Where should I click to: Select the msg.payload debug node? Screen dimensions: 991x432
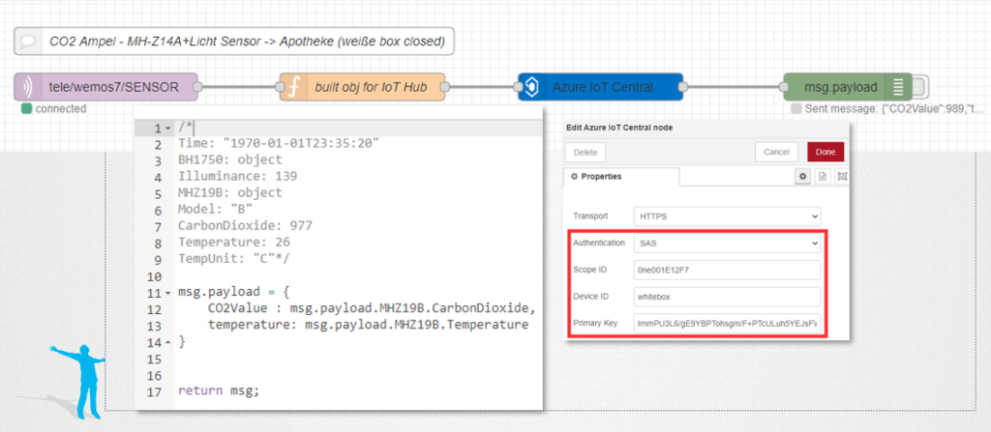tap(848, 87)
